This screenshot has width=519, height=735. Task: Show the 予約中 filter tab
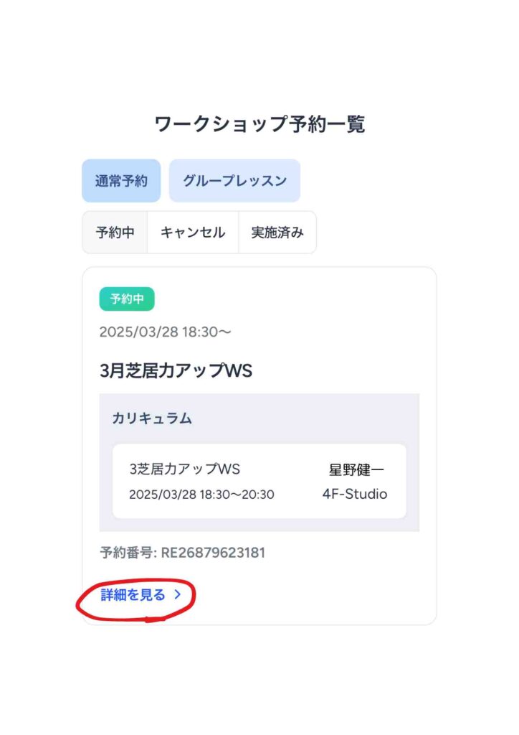pos(115,233)
